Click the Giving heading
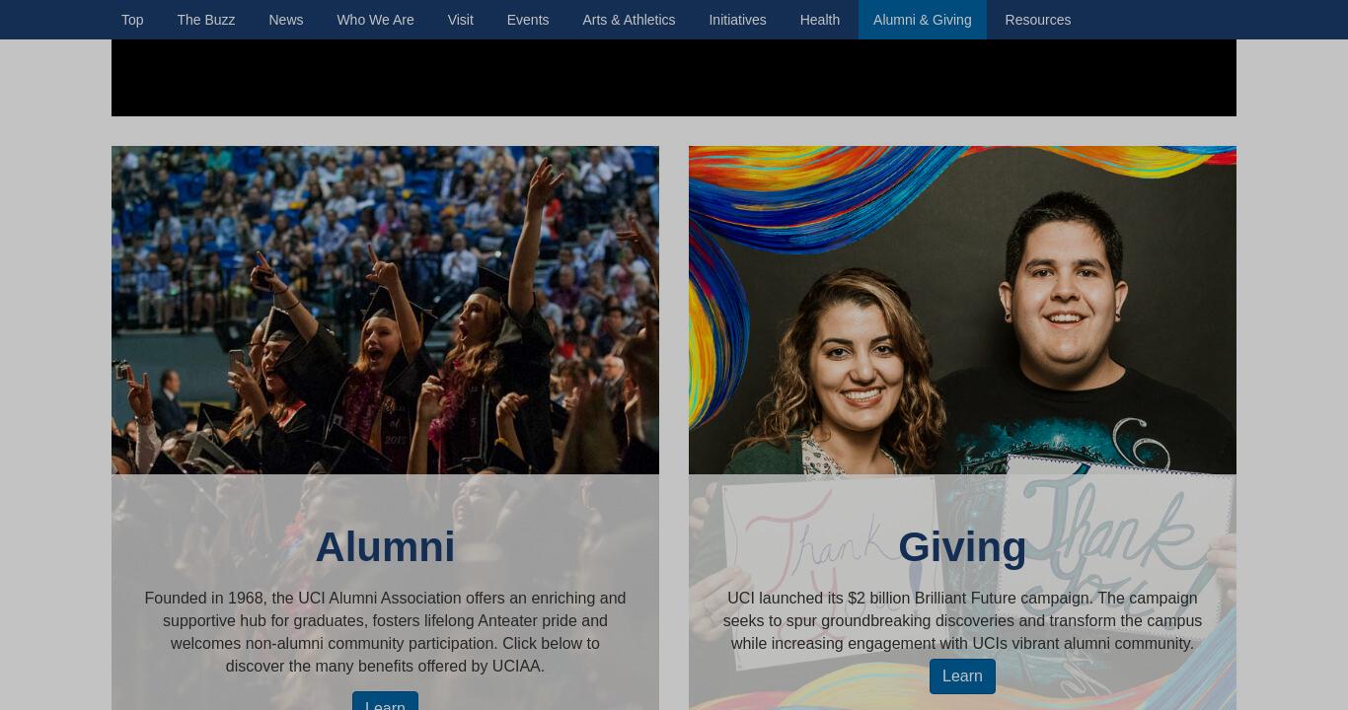The width and height of the screenshot is (1348, 710). [x=962, y=547]
